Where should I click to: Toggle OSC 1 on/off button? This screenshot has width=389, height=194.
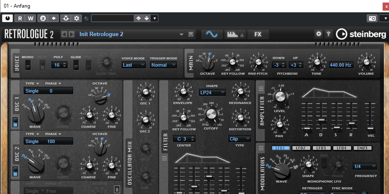click(x=16, y=123)
